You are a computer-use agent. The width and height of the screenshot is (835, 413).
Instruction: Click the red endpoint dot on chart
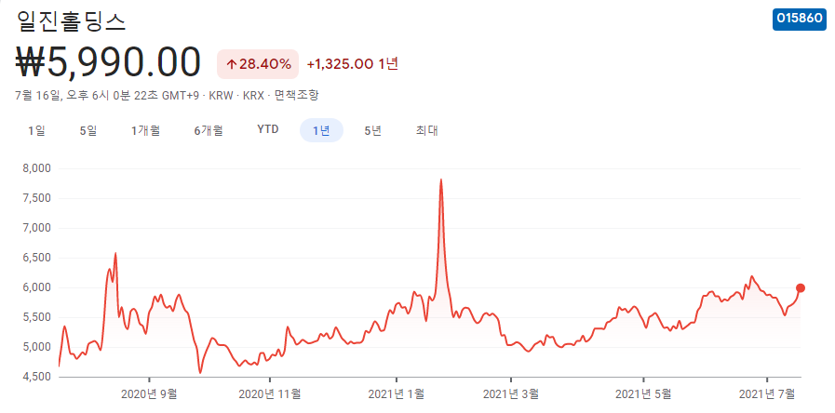click(801, 288)
